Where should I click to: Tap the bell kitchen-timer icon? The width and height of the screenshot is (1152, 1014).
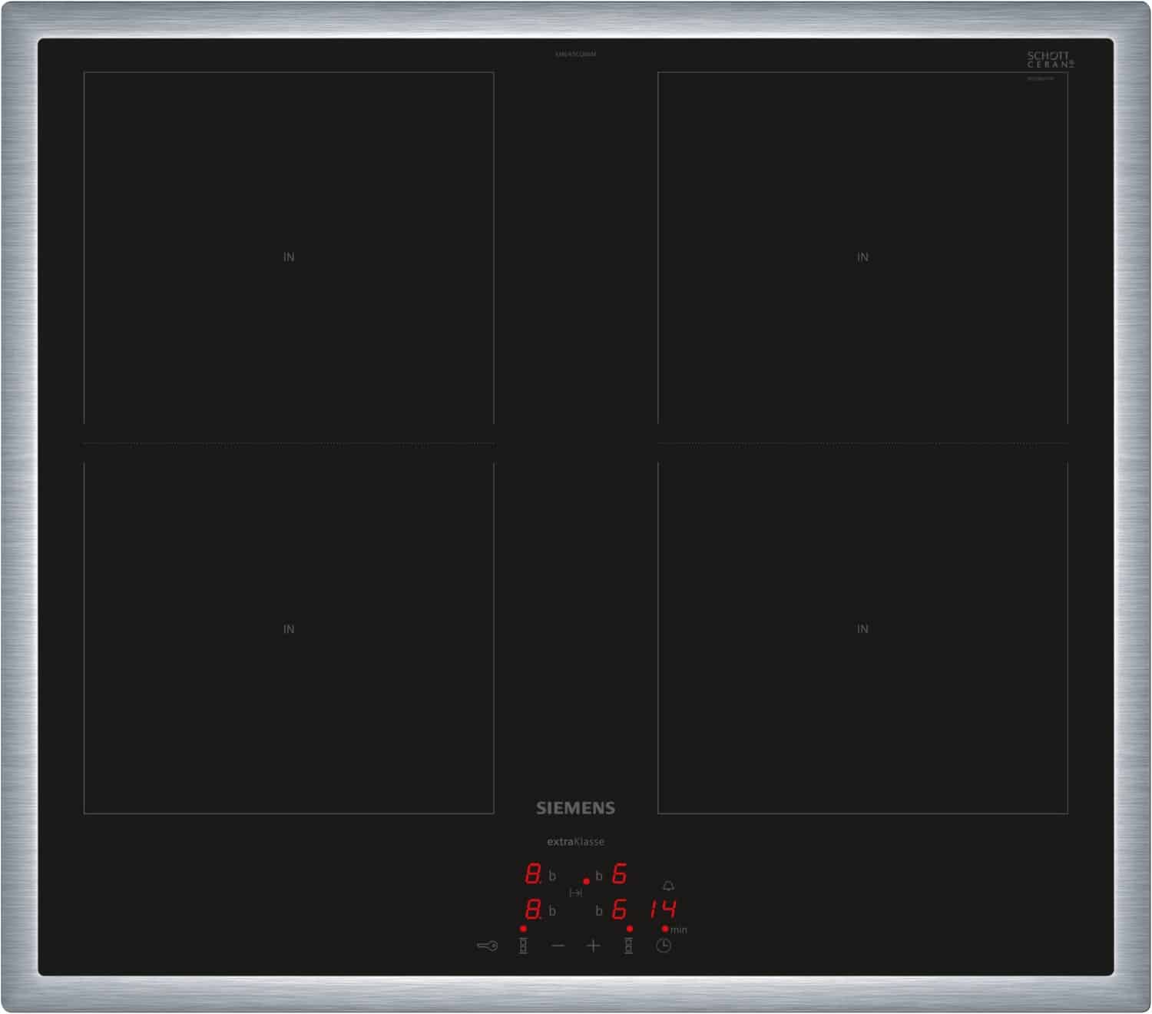point(668,886)
